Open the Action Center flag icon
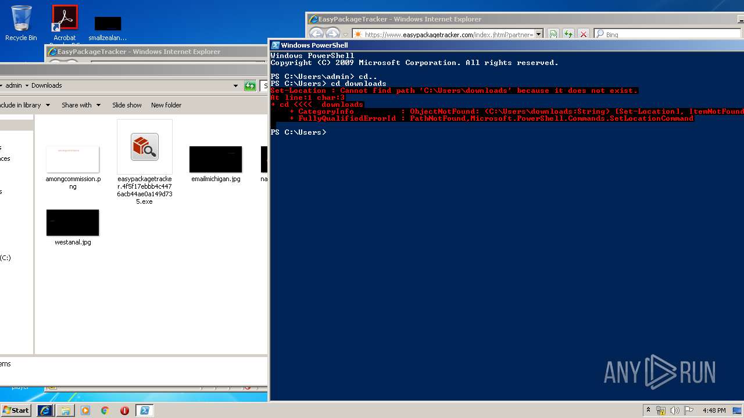The image size is (744, 418). [689, 410]
